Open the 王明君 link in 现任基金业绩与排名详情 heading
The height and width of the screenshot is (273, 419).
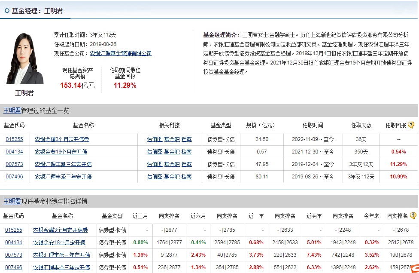pyautogui.click(x=12, y=201)
